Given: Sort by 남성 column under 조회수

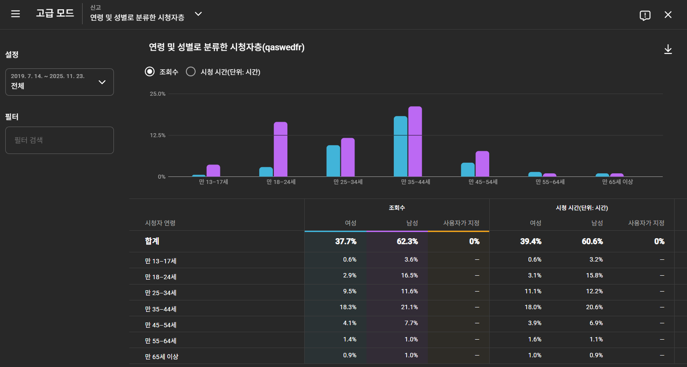Looking at the screenshot, I should [x=412, y=223].
